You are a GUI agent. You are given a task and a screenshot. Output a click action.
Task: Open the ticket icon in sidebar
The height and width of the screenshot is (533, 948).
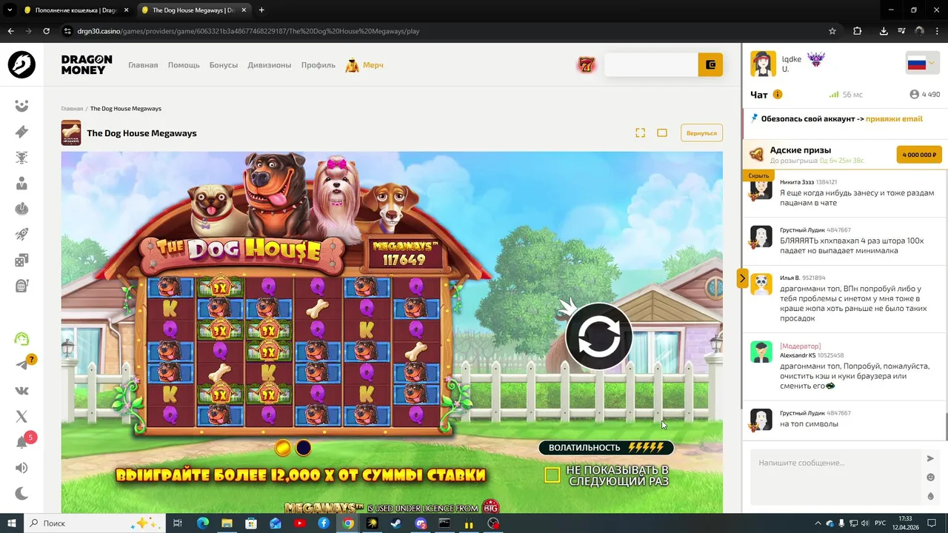(21, 132)
